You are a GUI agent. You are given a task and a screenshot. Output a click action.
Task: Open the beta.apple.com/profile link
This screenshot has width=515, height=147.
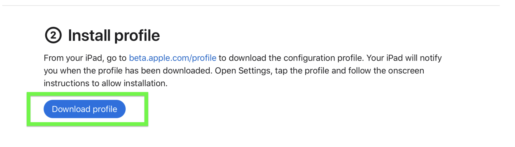(x=173, y=58)
